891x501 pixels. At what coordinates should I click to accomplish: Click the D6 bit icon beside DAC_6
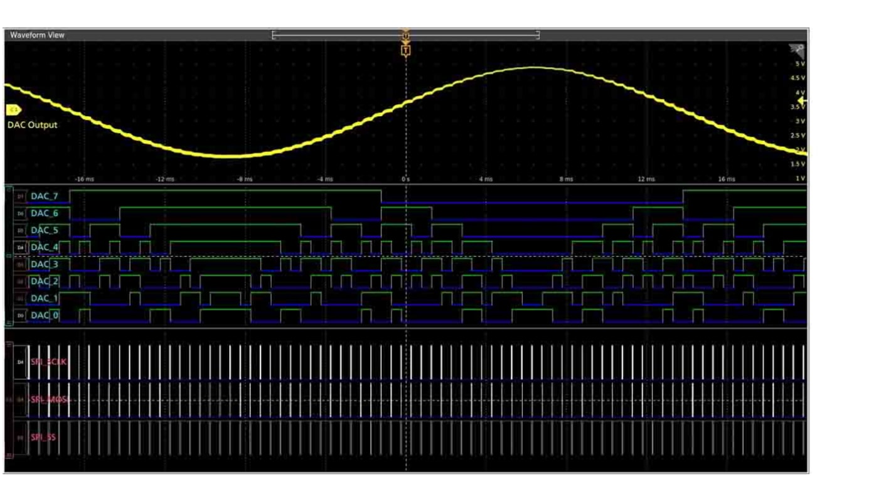coord(19,213)
